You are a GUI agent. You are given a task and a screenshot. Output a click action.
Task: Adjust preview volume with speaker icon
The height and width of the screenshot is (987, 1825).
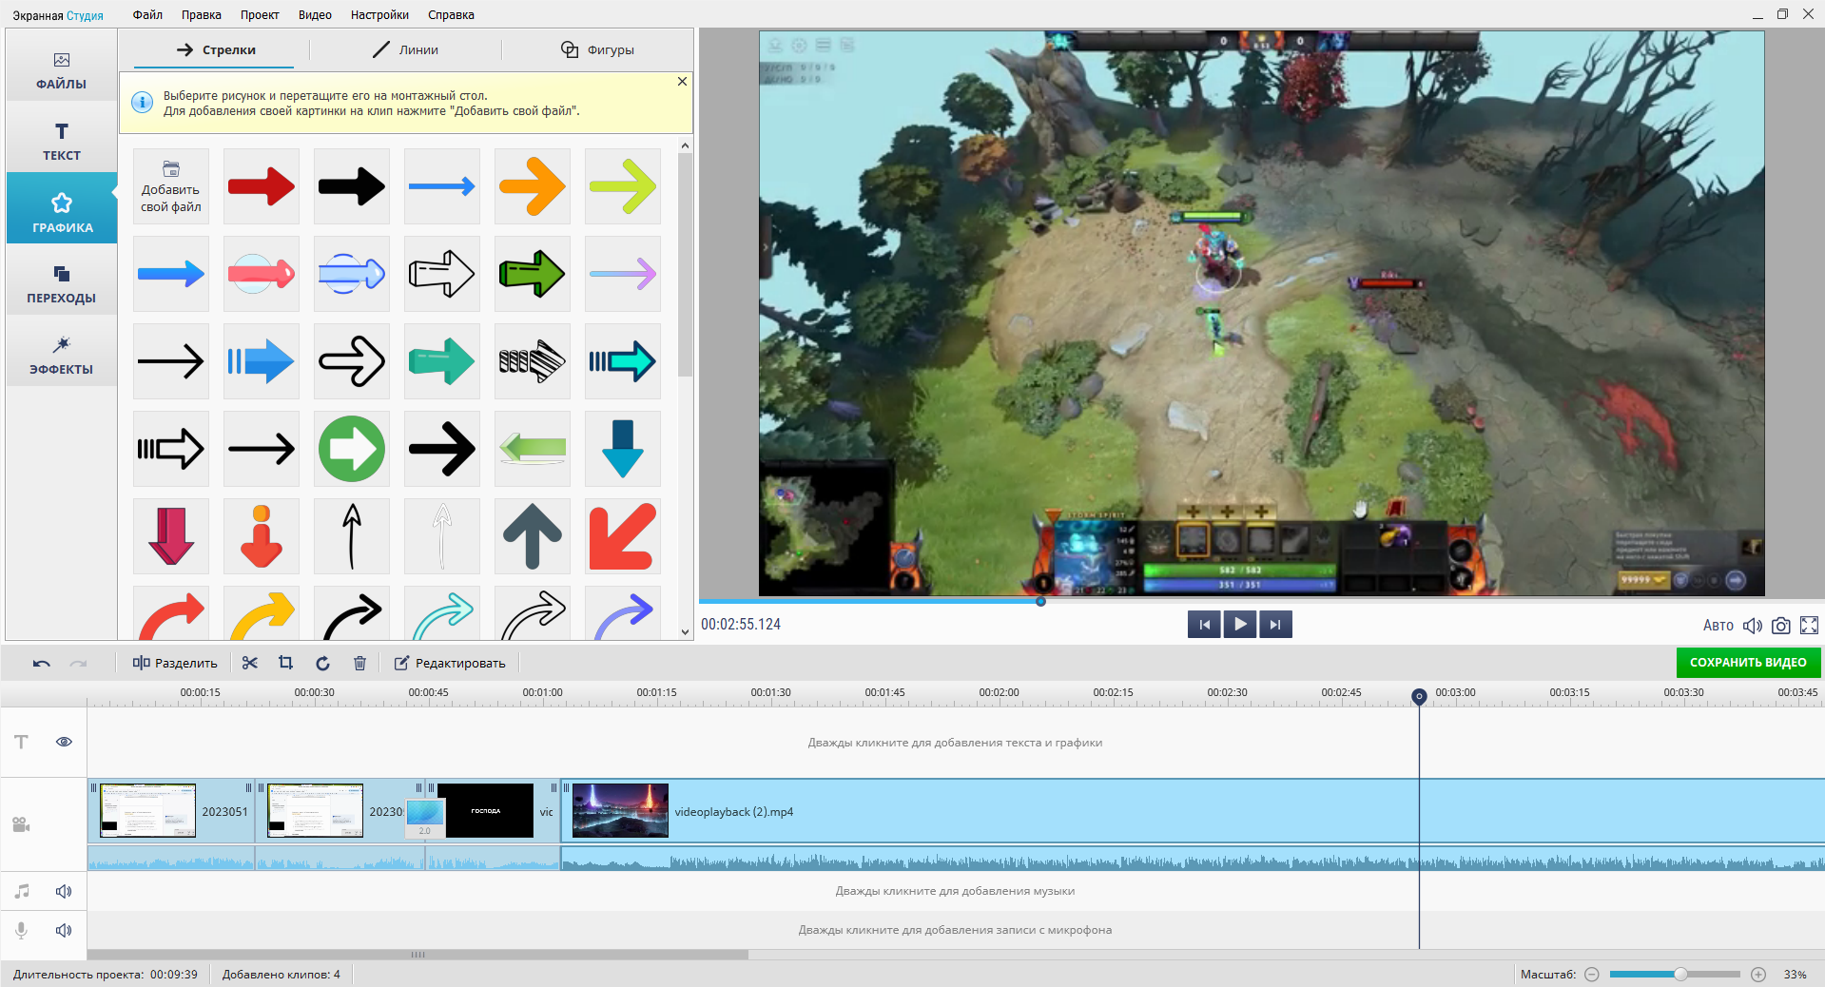[1752, 626]
